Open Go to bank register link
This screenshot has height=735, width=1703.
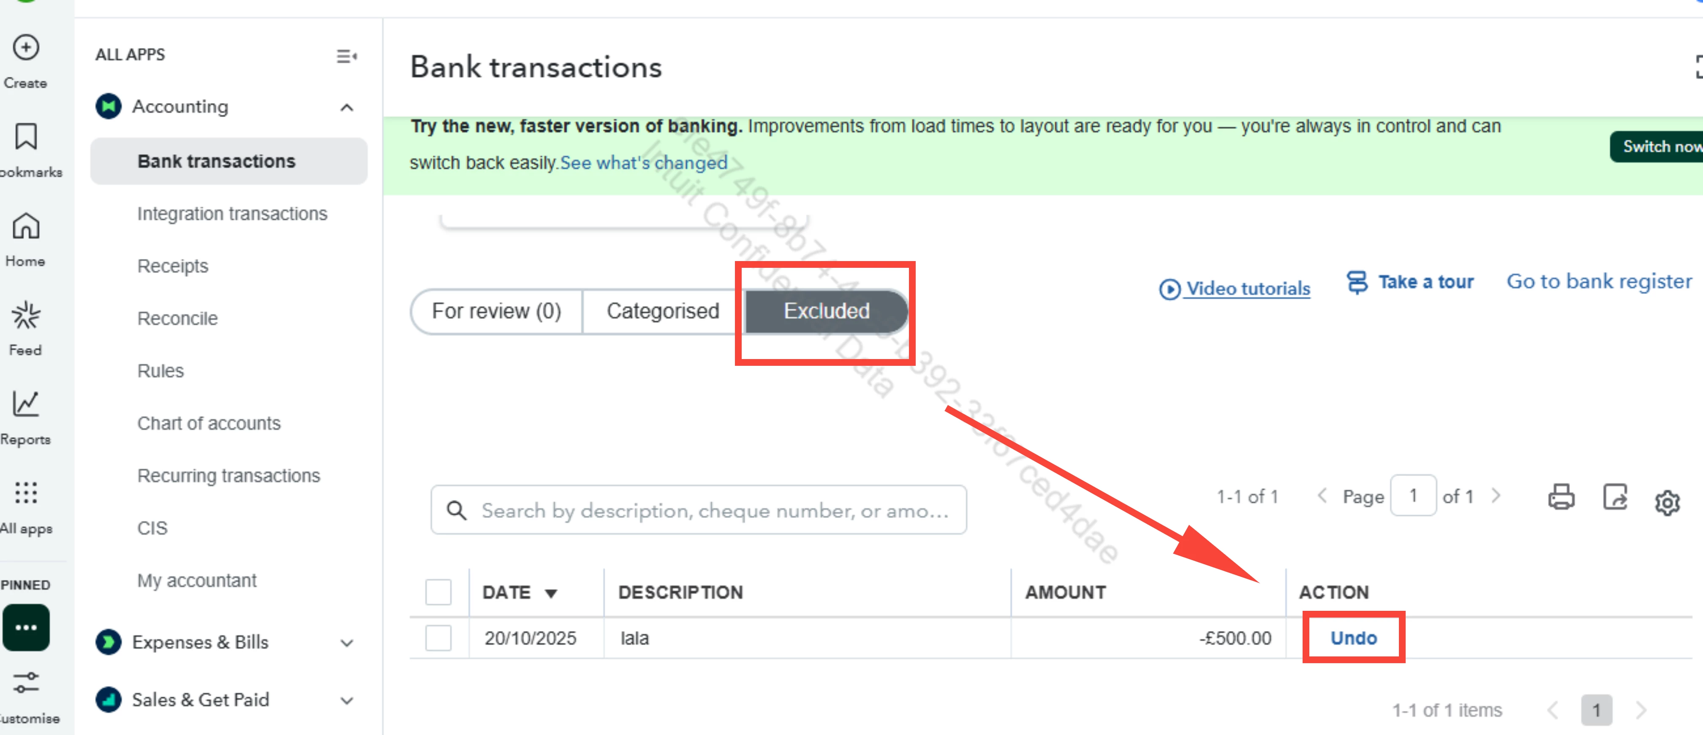point(1599,282)
